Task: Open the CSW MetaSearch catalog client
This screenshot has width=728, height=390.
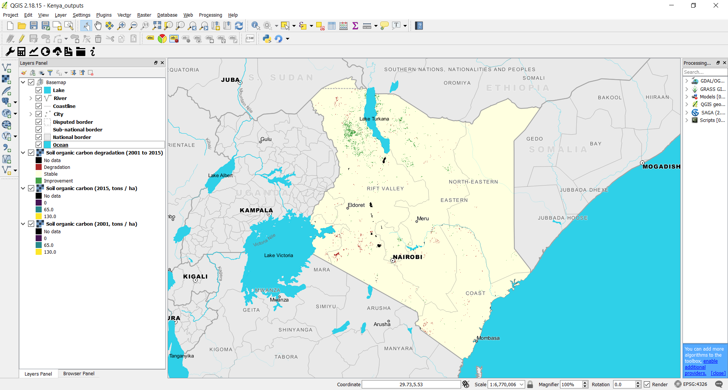Action: click(x=250, y=39)
